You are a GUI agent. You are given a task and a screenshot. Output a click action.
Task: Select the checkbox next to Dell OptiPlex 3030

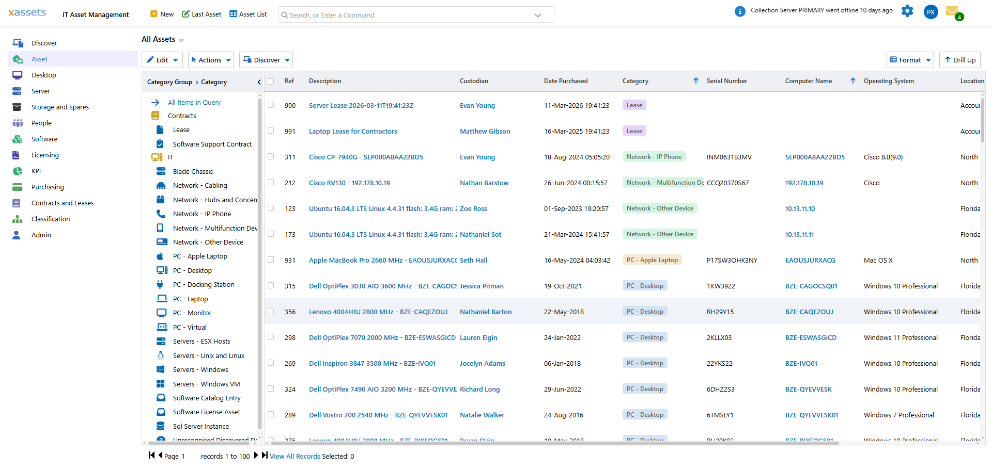coord(271,285)
